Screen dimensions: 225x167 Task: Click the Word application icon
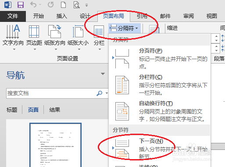[8, 5]
